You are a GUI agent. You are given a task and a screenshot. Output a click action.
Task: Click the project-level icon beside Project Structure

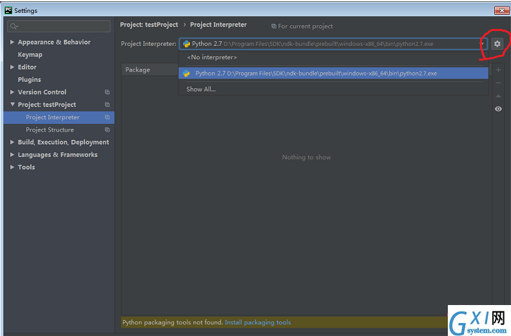click(107, 130)
